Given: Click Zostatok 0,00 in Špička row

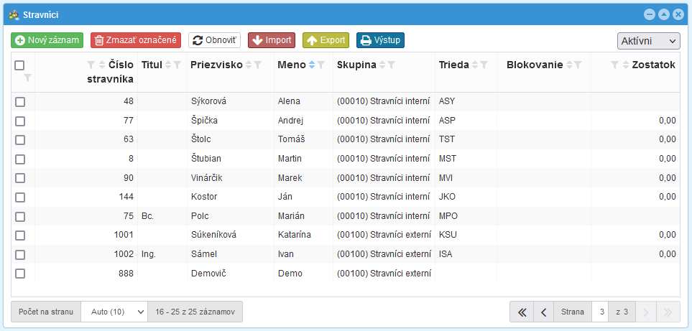Looking at the screenshot, I should pyautogui.click(x=668, y=121).
